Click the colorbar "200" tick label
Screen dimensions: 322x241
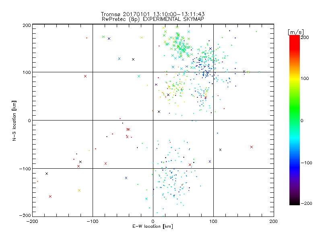click(x=305, y=37)
